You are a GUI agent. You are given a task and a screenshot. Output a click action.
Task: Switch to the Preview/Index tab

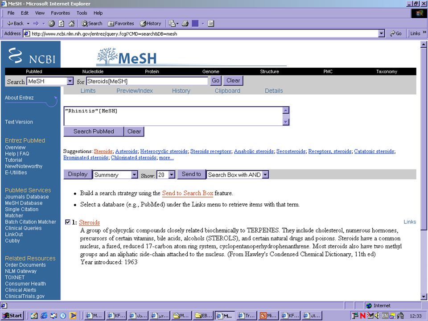pos(135,91)
